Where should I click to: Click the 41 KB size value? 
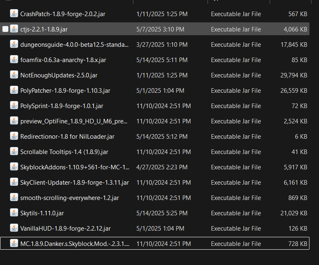click(x=299, y=152)
